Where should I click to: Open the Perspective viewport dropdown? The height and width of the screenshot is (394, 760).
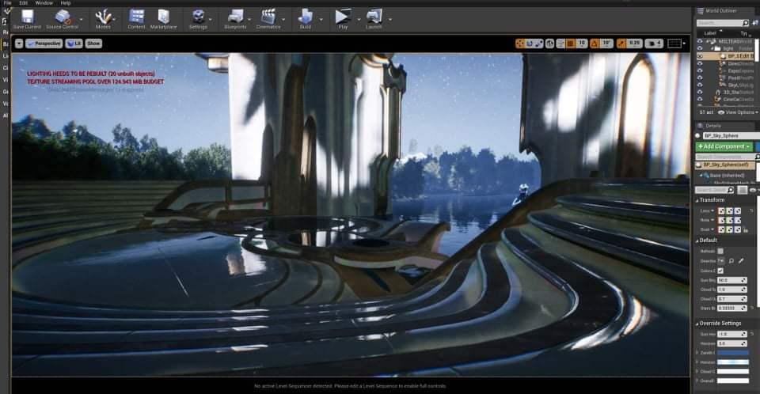pyautogui.click(x=44, y=44)
